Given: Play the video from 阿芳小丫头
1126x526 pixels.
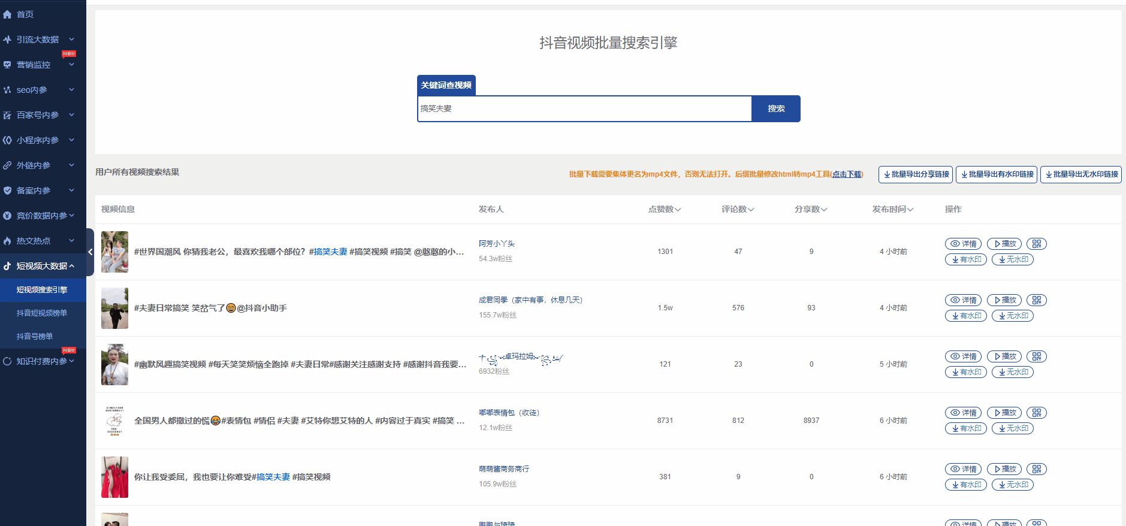Looking at the screenshot, I should tap(1004, 244).
